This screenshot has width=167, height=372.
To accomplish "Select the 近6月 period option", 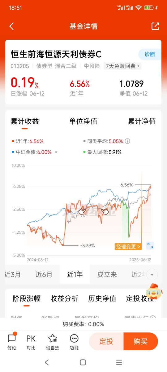I will click(44, 274).
